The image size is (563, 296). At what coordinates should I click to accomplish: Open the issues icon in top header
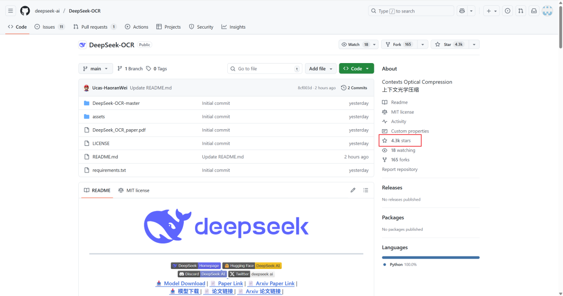(507, 11)
